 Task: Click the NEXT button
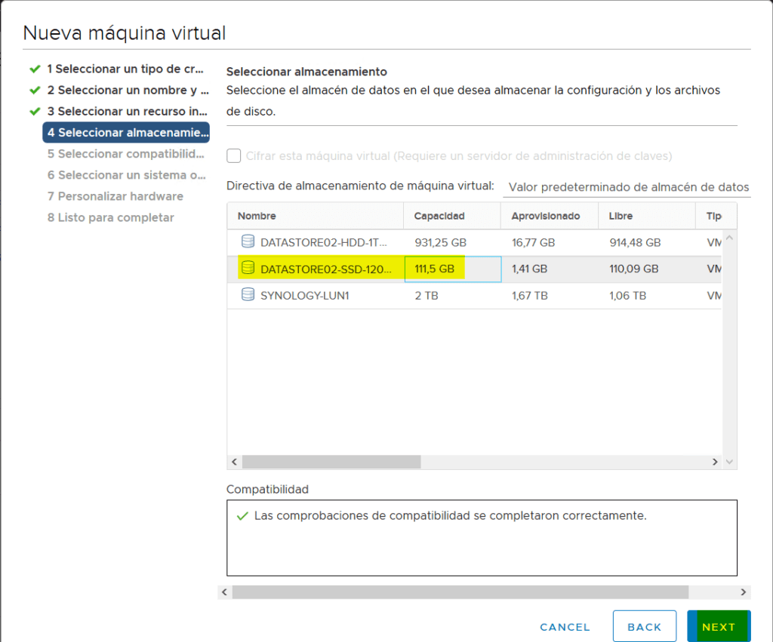pos(718,626)
